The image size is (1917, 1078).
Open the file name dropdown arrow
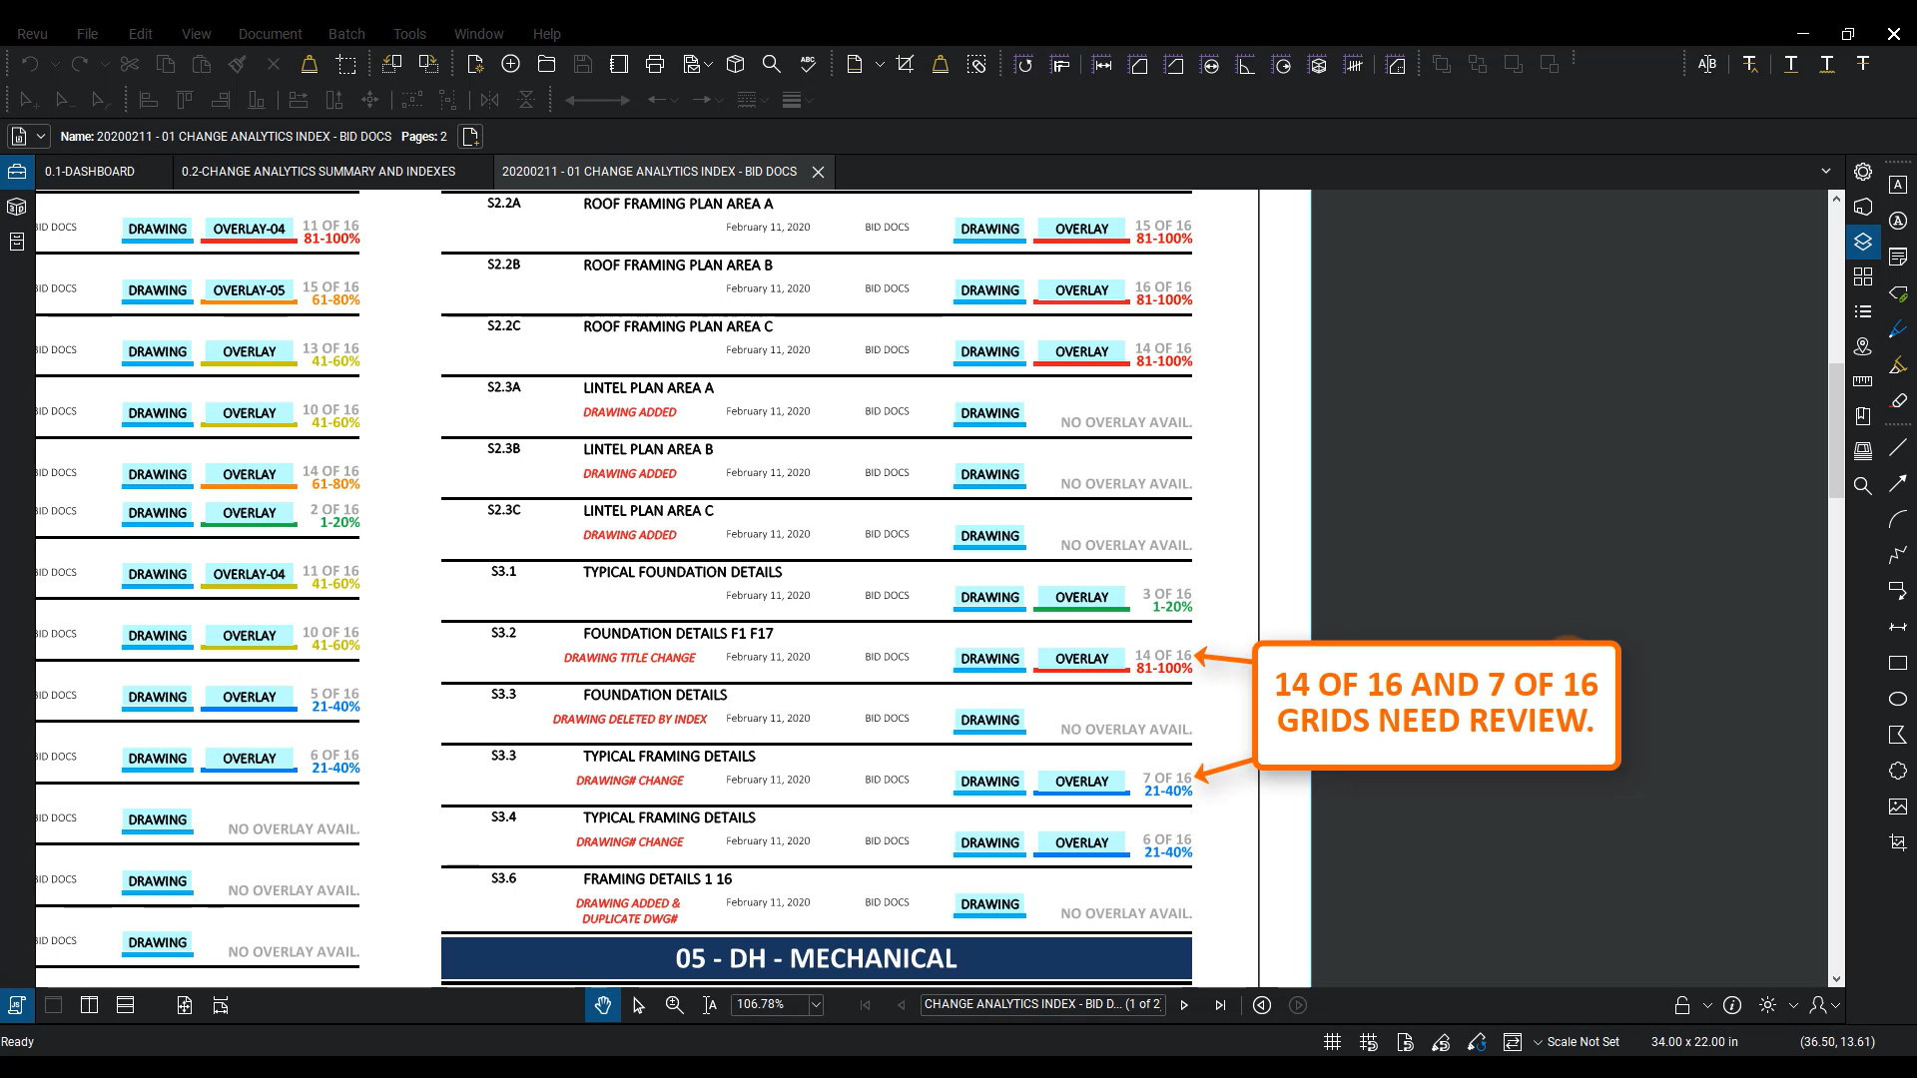41,137
